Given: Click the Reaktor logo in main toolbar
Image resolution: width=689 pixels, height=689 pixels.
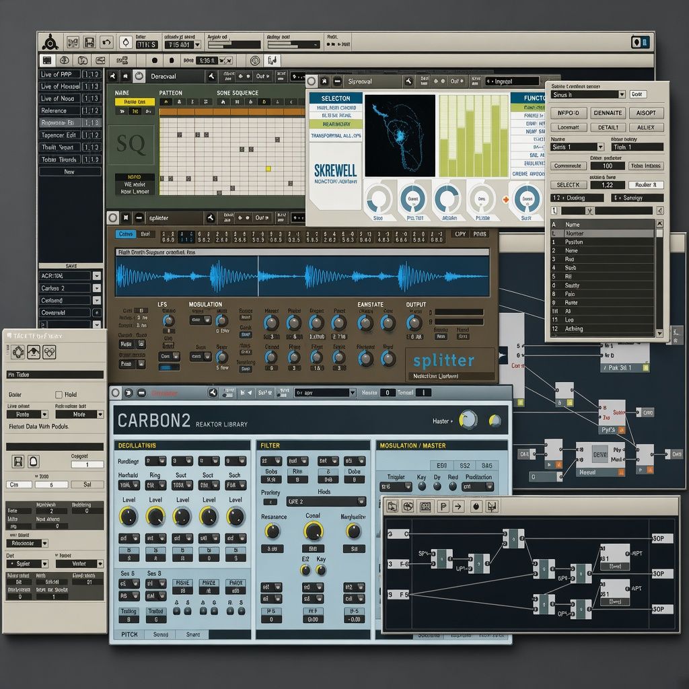Looking at the screenshot, I should 50,42.
